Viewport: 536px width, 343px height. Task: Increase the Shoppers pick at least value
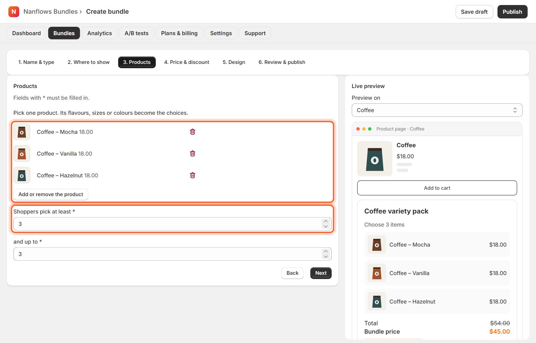click(x=326, y=222)
